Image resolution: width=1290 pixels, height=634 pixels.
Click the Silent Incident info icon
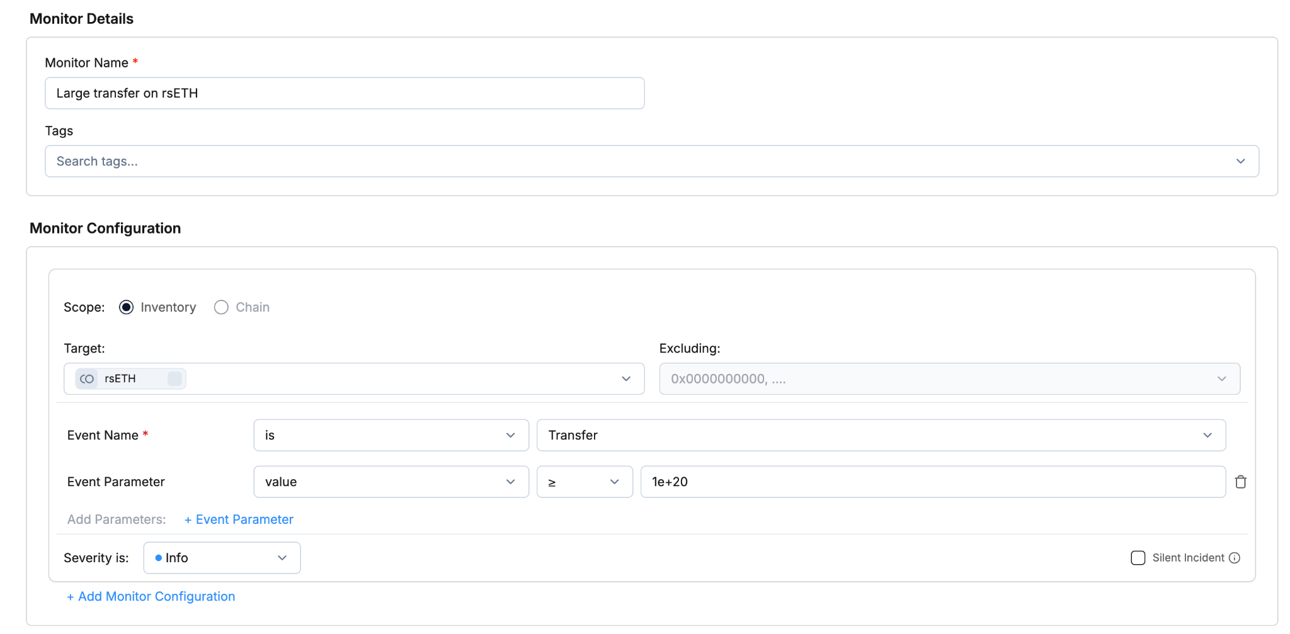click(1235, 558)
